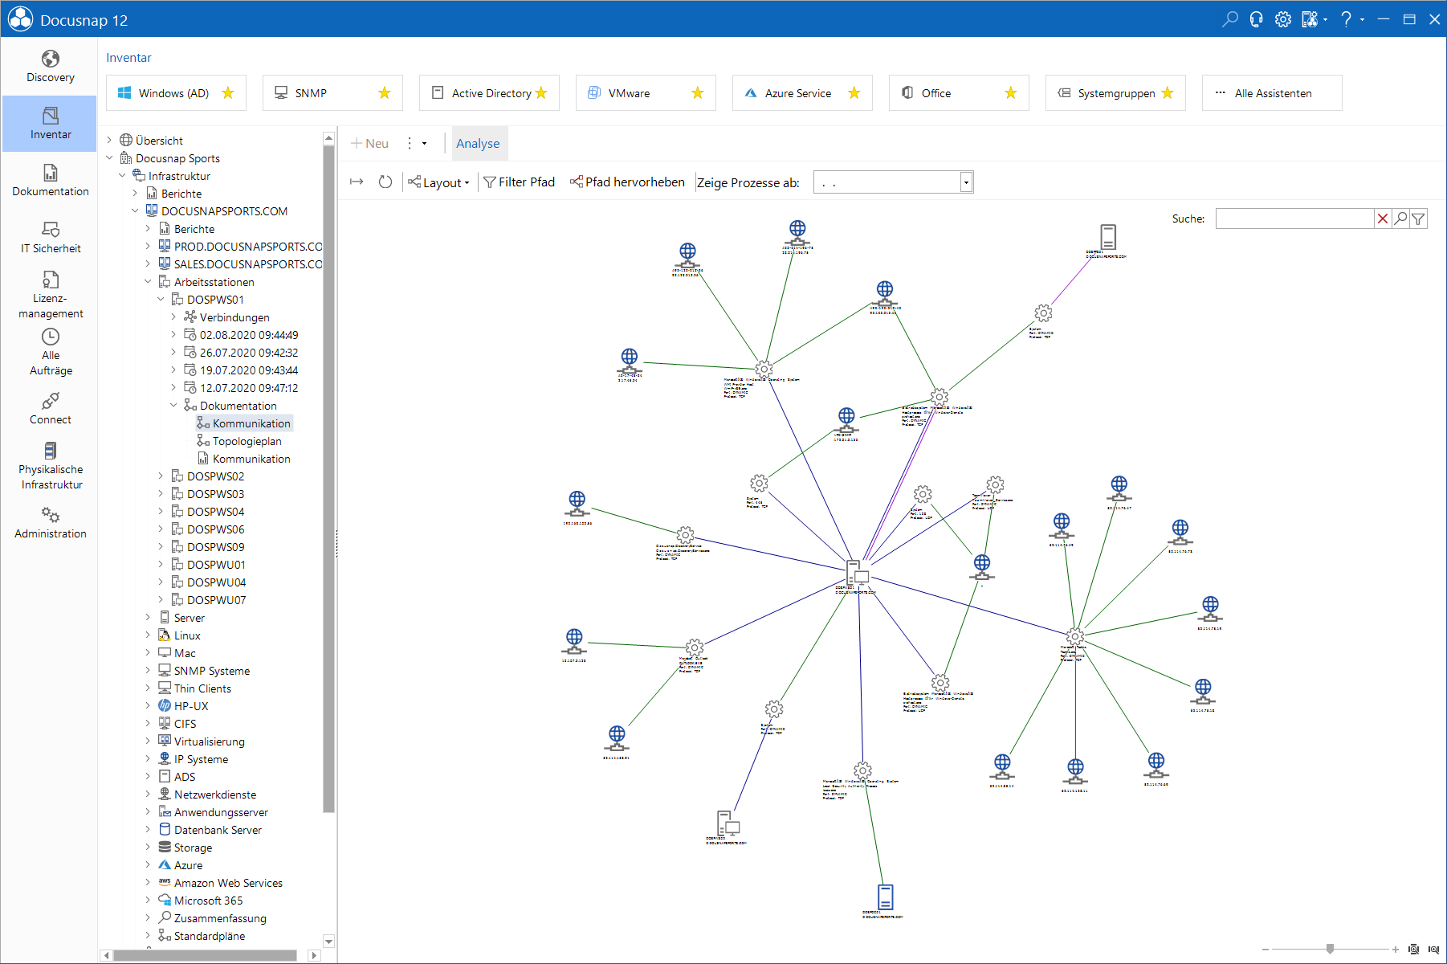Image resolution: width=1447 pixels, height=964 pixels.
Task: Click the settings gear in title bar
Action: [1283, 19]
